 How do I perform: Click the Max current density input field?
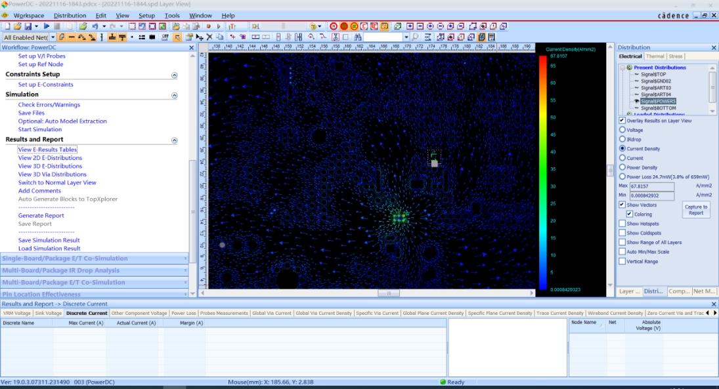[651, 186]
